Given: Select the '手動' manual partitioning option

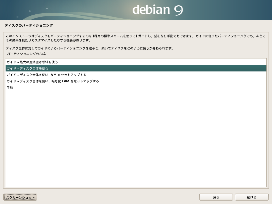Looking at the screenshot, I should pyautogui.click(x=136, y=88).
